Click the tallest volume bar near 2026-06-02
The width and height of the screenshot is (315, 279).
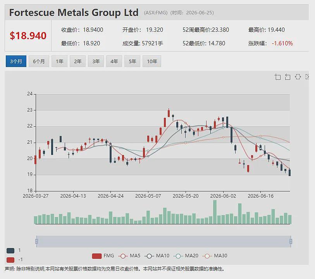point(215,212)
